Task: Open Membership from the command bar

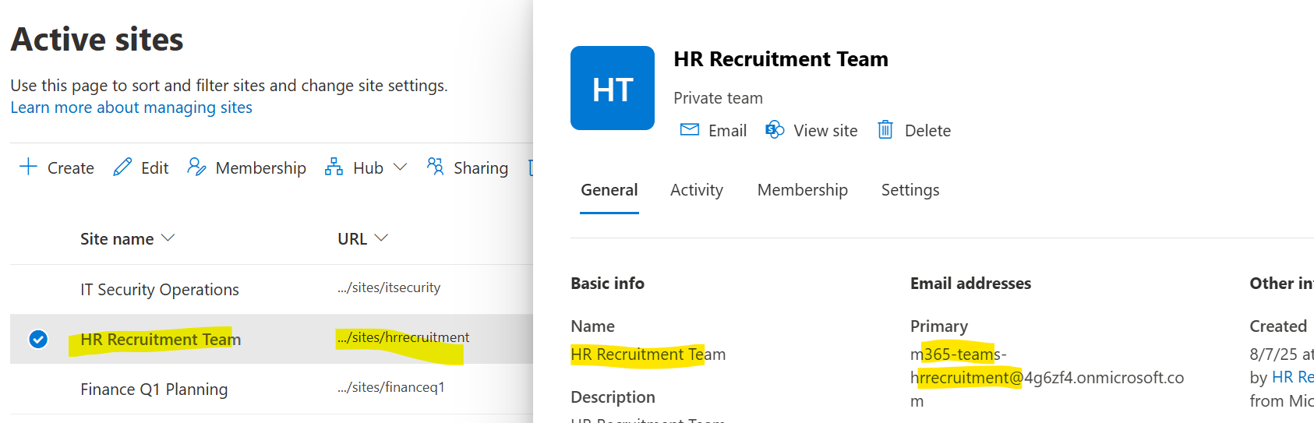Action: [246, 167]
